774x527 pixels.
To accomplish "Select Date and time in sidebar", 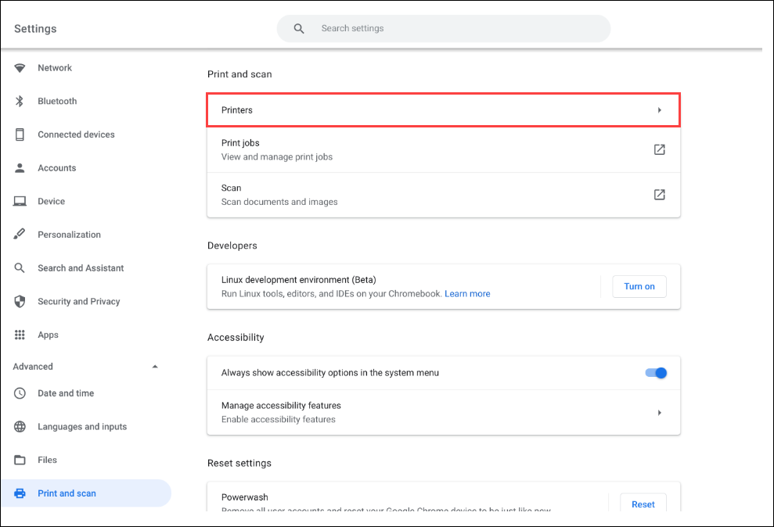I will click(66, 393).
